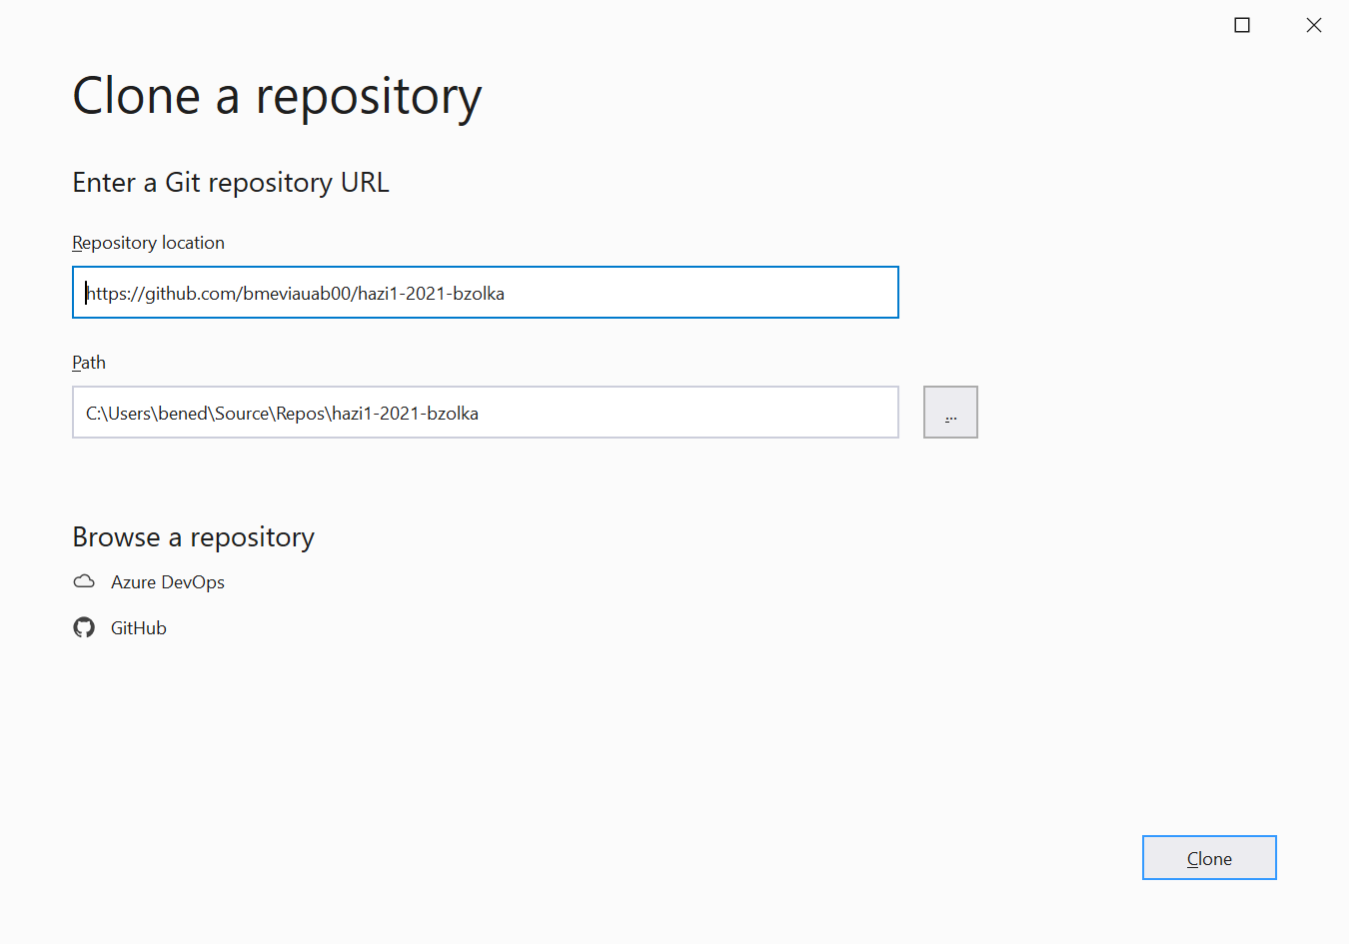Start cloning the hazi1-2021-bzolka repository
1349x944 pixels.
pos(1209,857)
